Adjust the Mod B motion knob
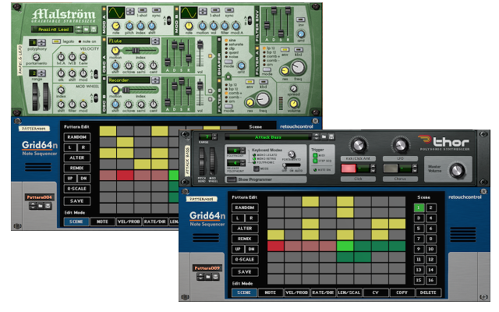The height and width of the screenshot is (312, 499). [203, 26]
